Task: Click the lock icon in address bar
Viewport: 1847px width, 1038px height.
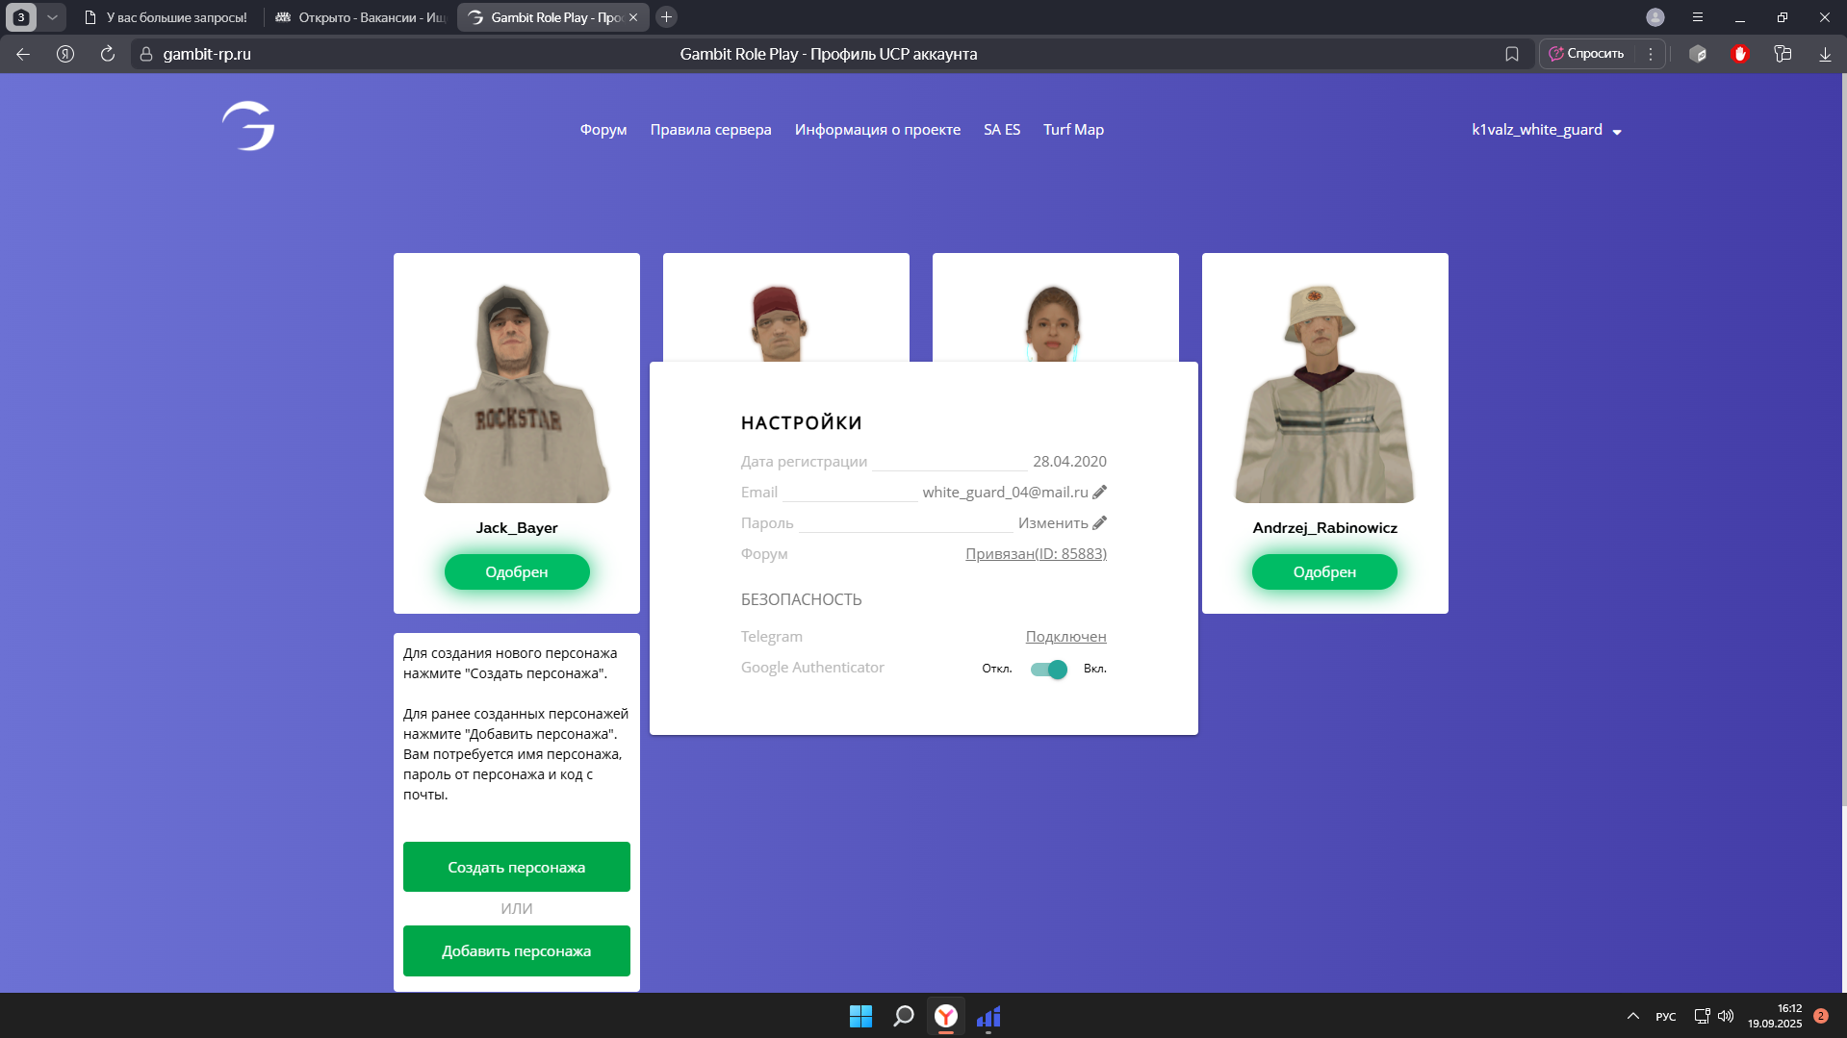Action: coord(146,54)
